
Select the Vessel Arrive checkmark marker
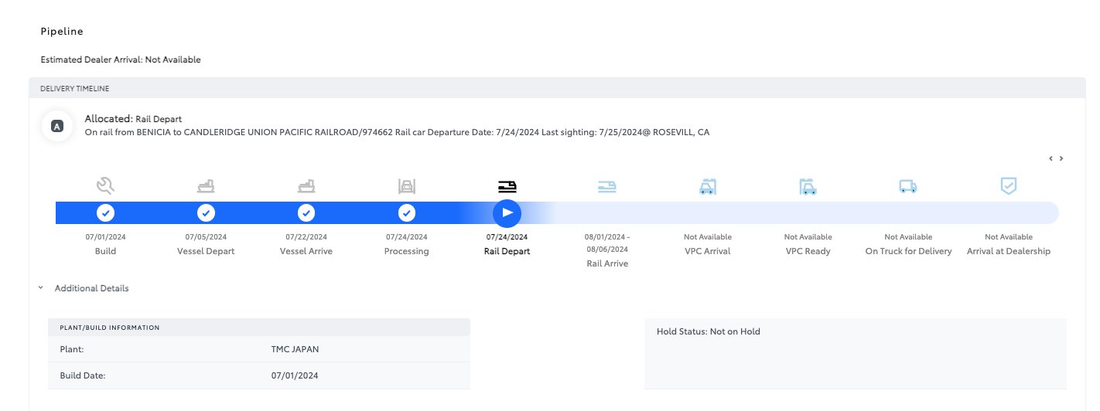click(x=306, y=212)
